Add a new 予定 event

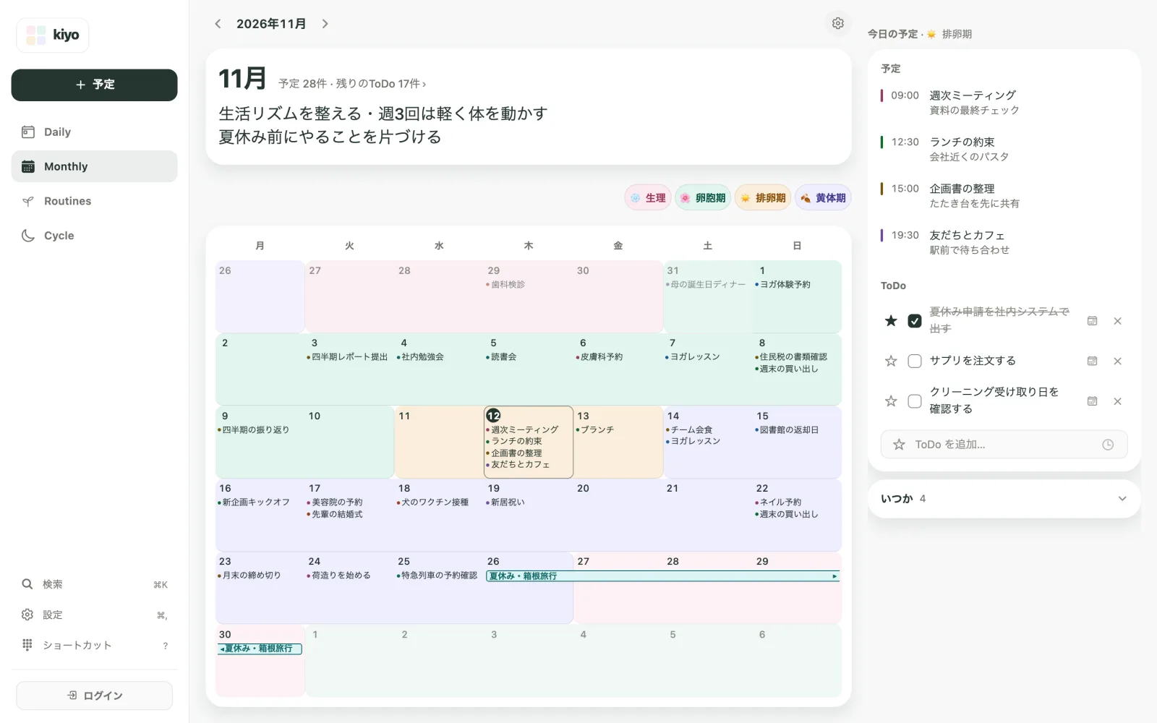click(x=94, y=85)
